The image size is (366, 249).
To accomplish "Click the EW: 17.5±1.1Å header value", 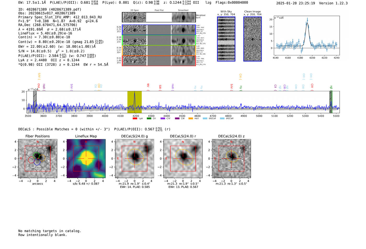I will tap(32, 3).
